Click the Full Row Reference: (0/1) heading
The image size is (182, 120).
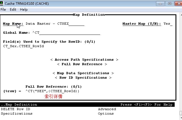click(x=54, y=87)
